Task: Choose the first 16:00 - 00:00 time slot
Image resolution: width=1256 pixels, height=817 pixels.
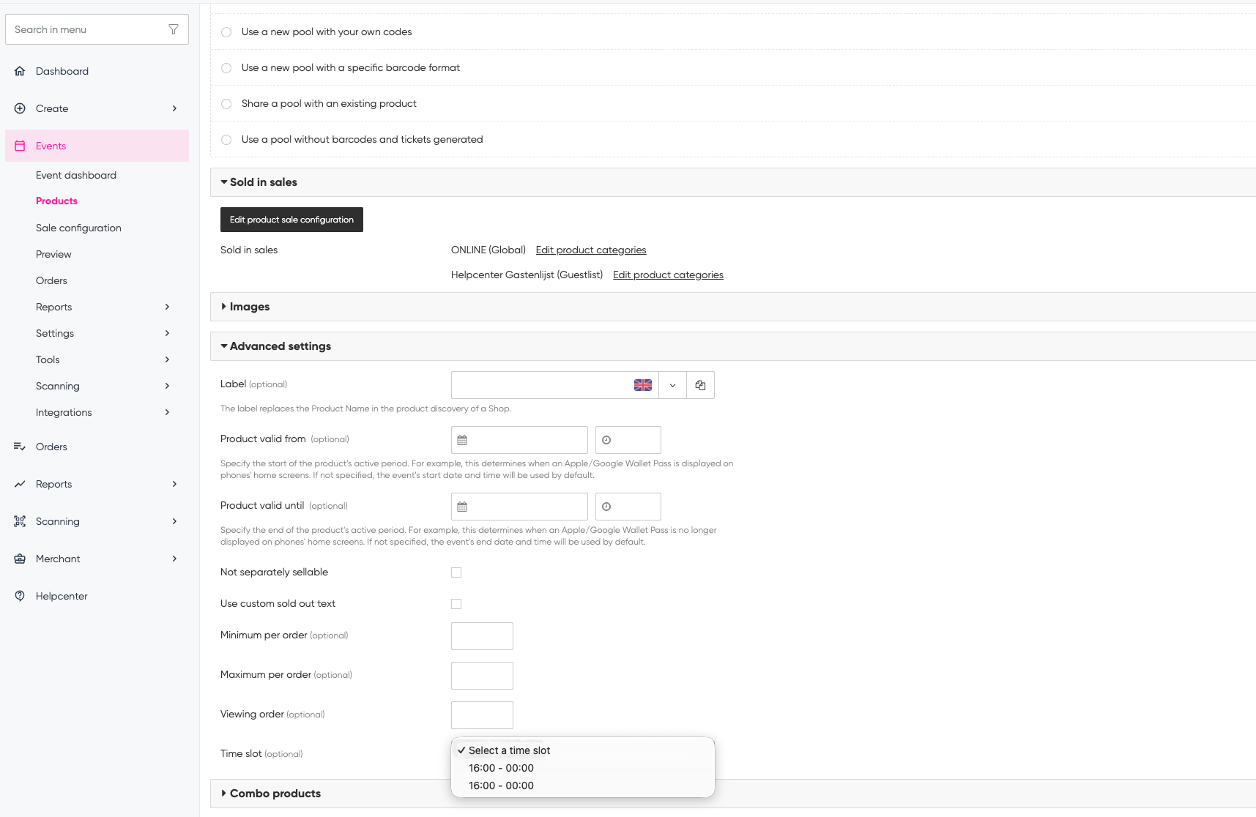Action: [501, 768]
